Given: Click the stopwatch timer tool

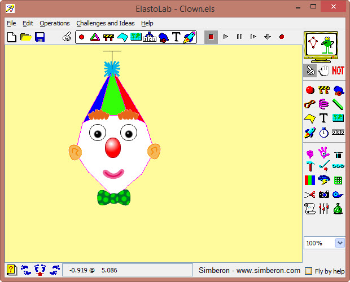Looking at the screenshot, I should coord(323,133).
